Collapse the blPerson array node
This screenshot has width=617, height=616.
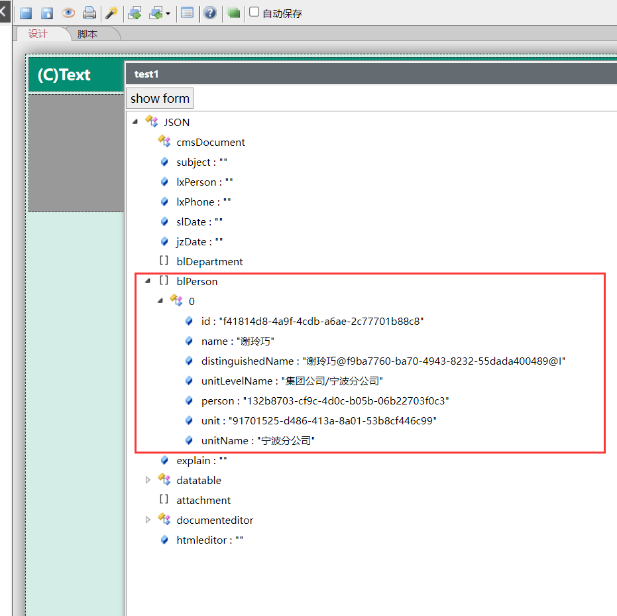click(147, 280)
